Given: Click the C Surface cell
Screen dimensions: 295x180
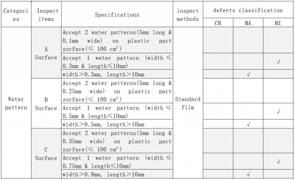Looking at the screenshot, I should coord(46,153).
